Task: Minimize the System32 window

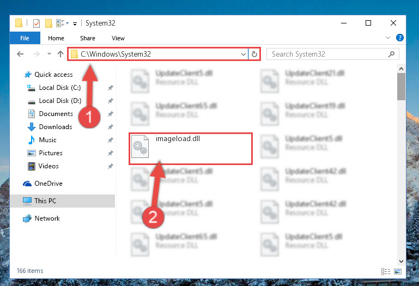Action: (344, 23)
